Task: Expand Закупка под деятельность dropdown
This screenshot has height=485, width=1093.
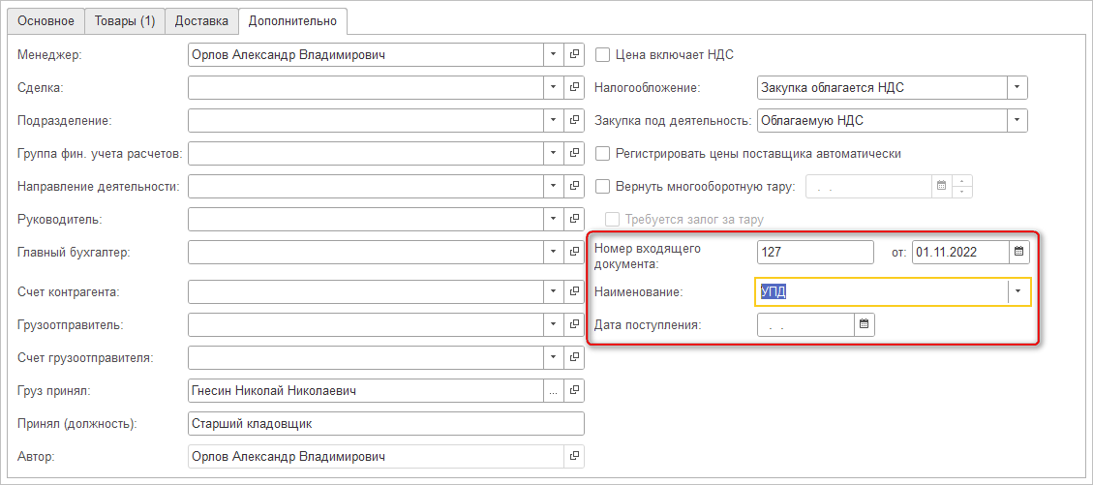Action: click(1017, 121)
